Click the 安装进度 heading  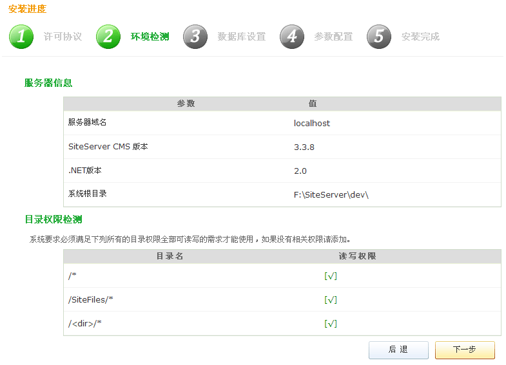click(28, 9)
